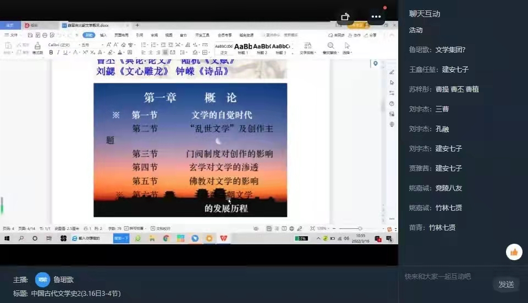Switch to outline view icon
This screenshot has width=528, height=303.
click(x=277, y=228)
